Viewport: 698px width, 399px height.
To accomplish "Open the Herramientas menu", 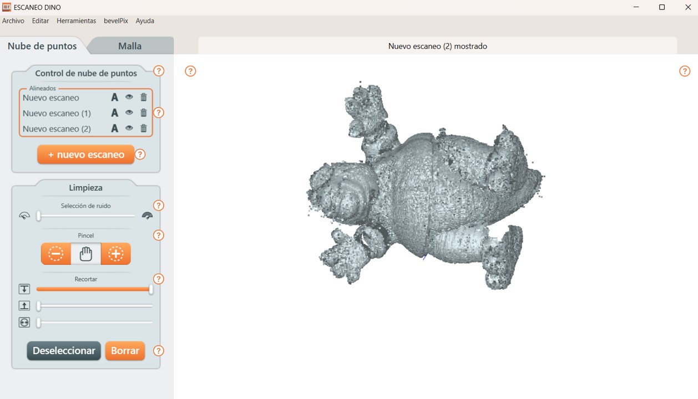I will (x=77, y=21).
